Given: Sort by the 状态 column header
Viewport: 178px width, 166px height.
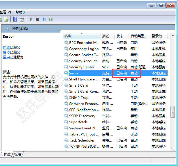Looking at the screenshot, I should tap(122, 36).
